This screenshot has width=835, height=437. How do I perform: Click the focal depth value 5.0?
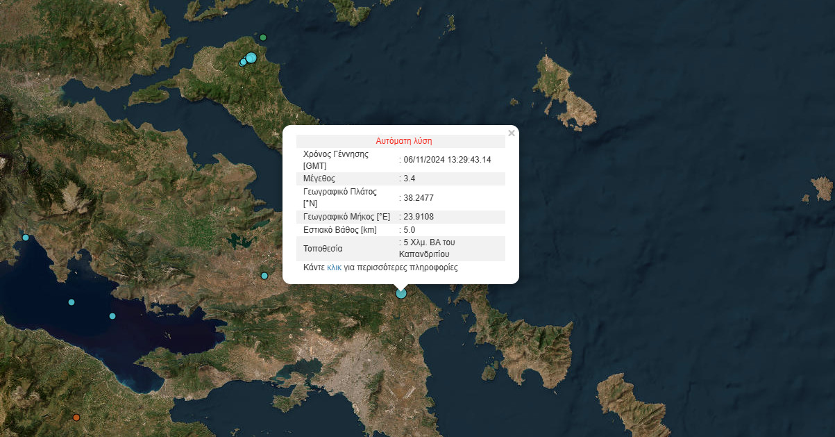(410, 229)
